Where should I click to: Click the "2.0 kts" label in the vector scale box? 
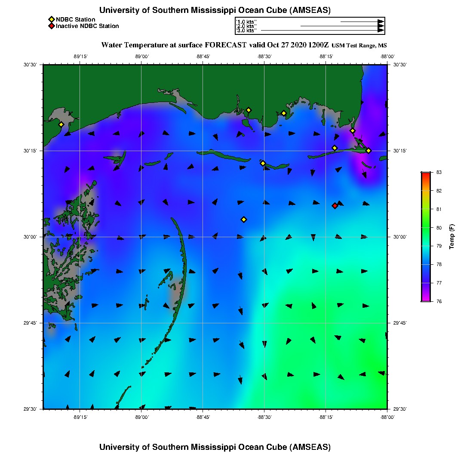[x=246, y=26]
